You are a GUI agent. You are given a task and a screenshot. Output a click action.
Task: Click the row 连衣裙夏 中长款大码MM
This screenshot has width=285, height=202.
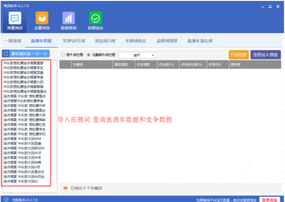(22, 139)
